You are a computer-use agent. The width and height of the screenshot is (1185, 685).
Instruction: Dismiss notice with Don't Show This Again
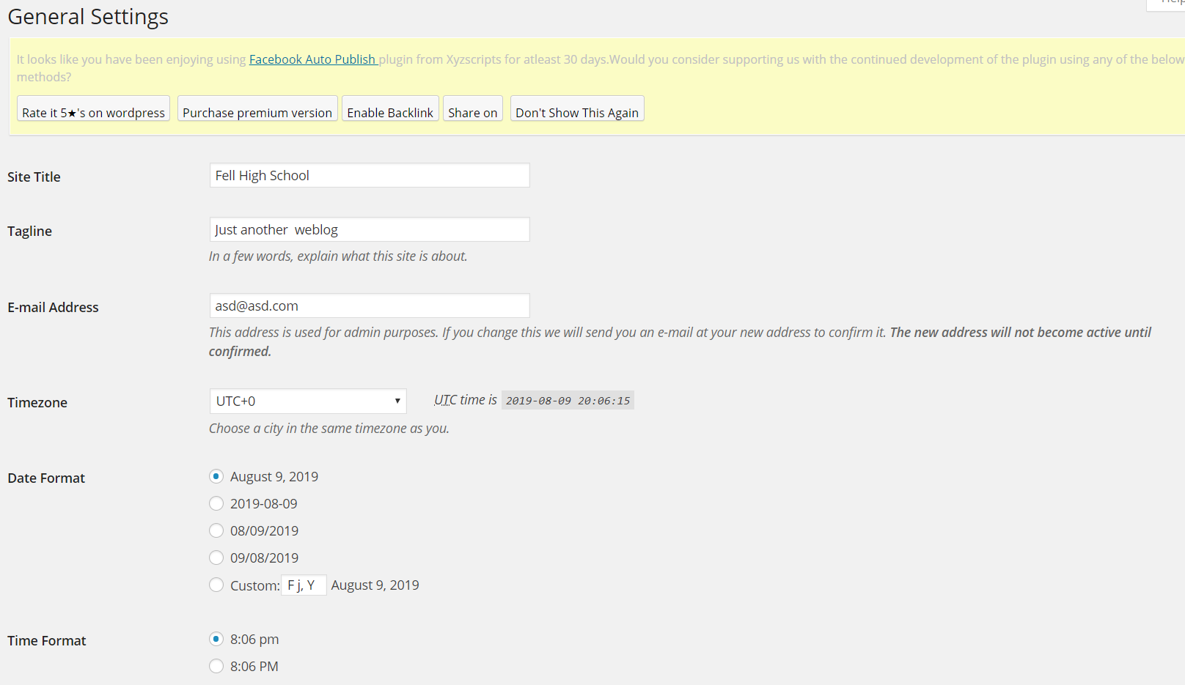576,112
